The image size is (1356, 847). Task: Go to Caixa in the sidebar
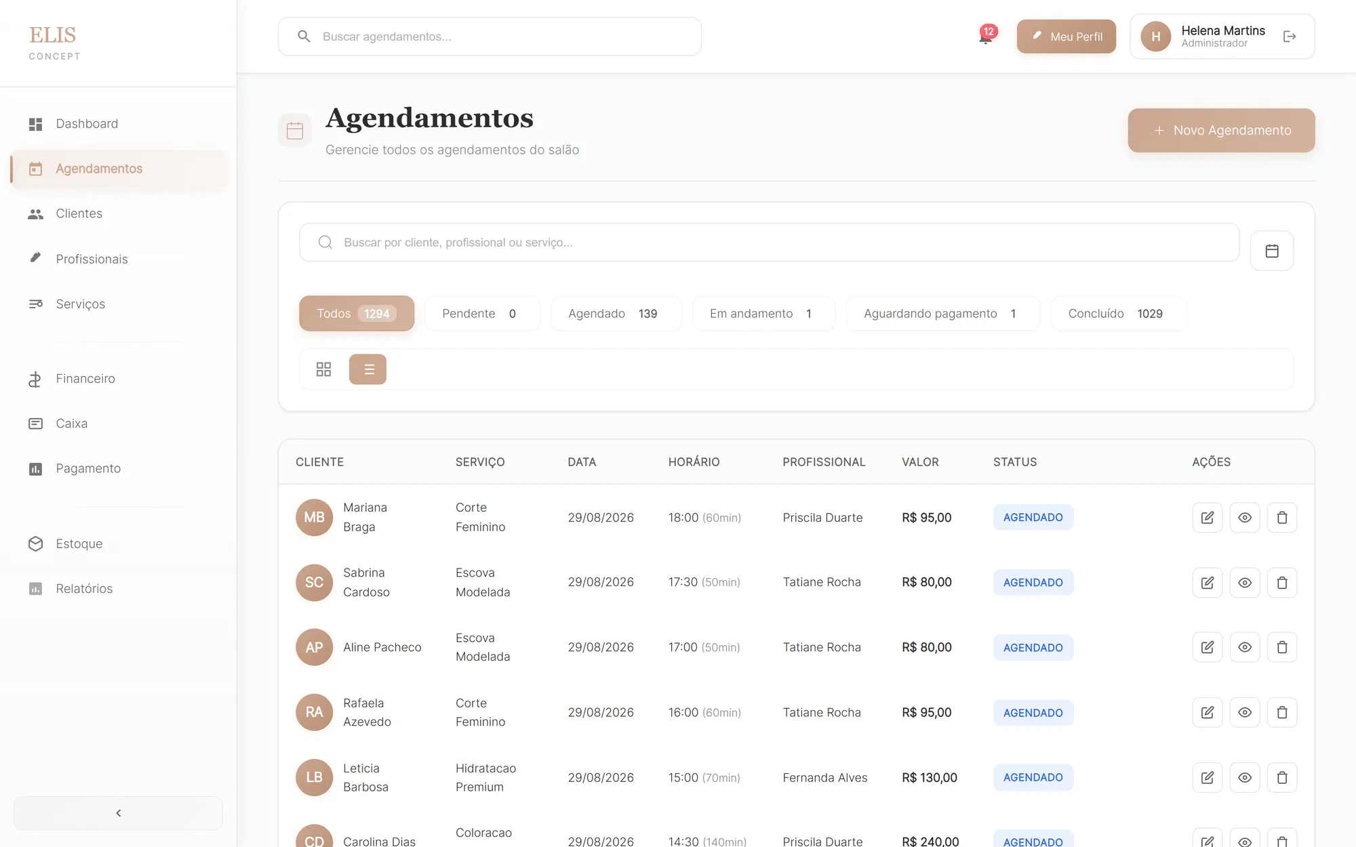(119, 423)
